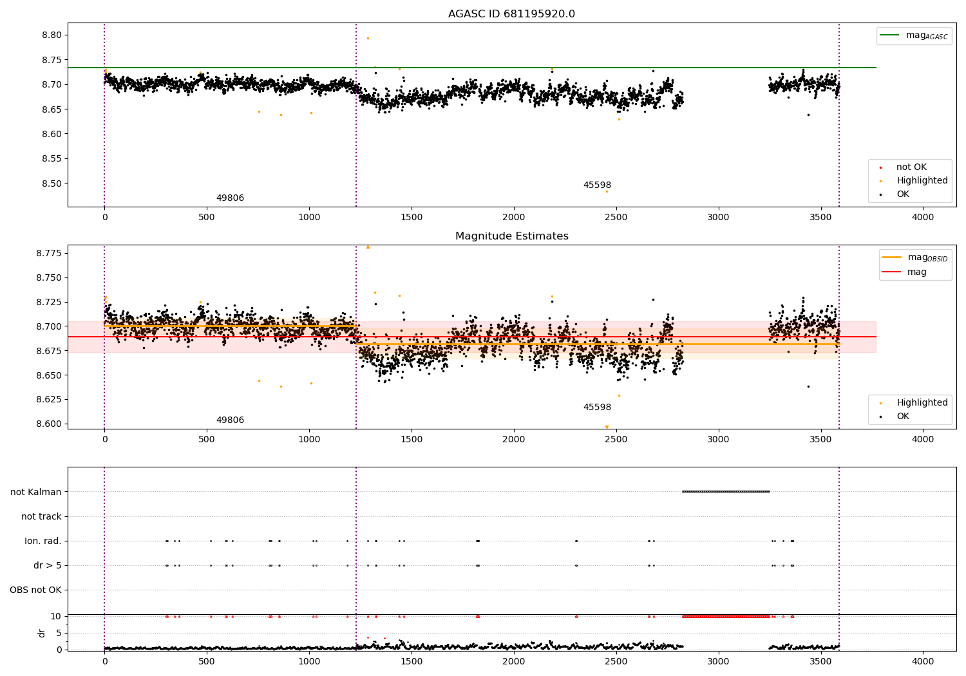Click the "49806" annotation in Magnitude Estimates plot
Screen dimensions: 966x676
click(230, 420)
